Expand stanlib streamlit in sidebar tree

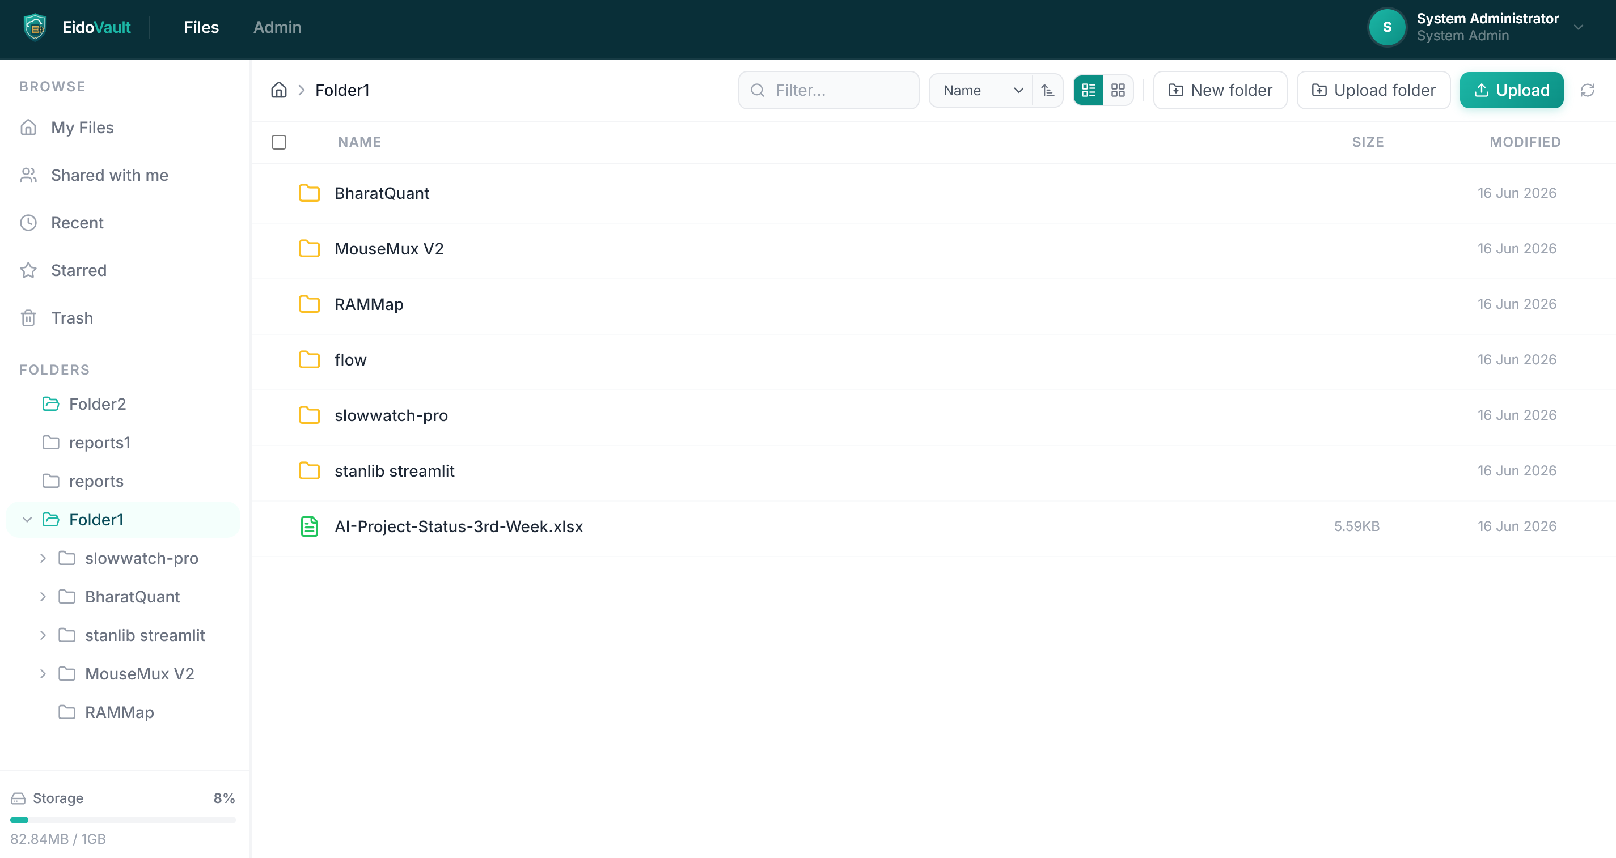pyautogui.click(x=43, y=635)
